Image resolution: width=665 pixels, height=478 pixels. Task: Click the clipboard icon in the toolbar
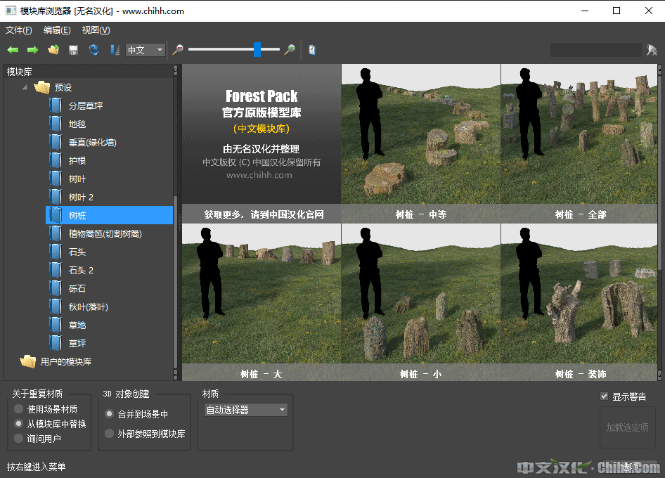click(x=312, y=50)
